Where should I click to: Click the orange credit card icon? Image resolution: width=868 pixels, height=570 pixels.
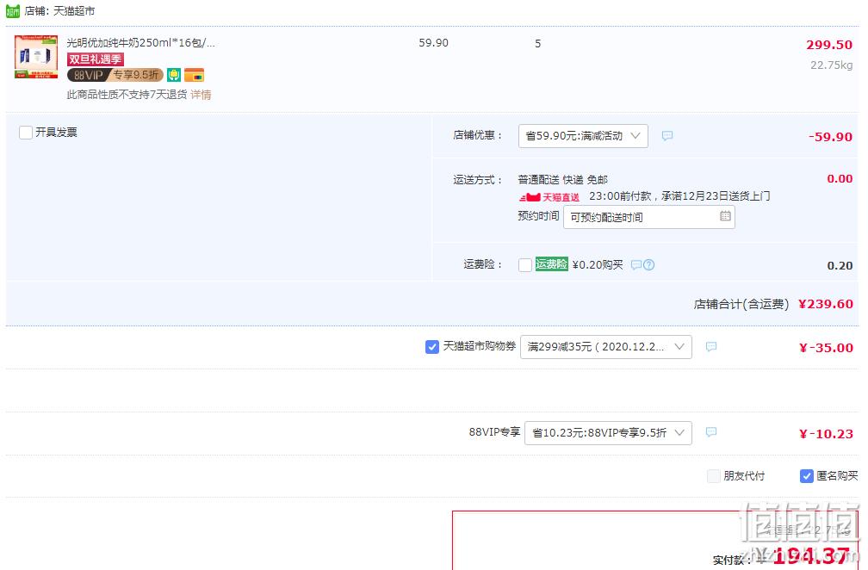[x=195, y=75]
